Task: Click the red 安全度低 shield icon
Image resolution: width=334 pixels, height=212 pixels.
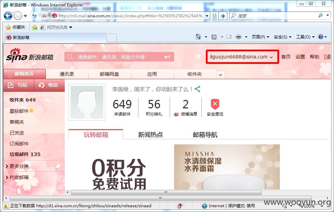Action: [x=215, y=104]
